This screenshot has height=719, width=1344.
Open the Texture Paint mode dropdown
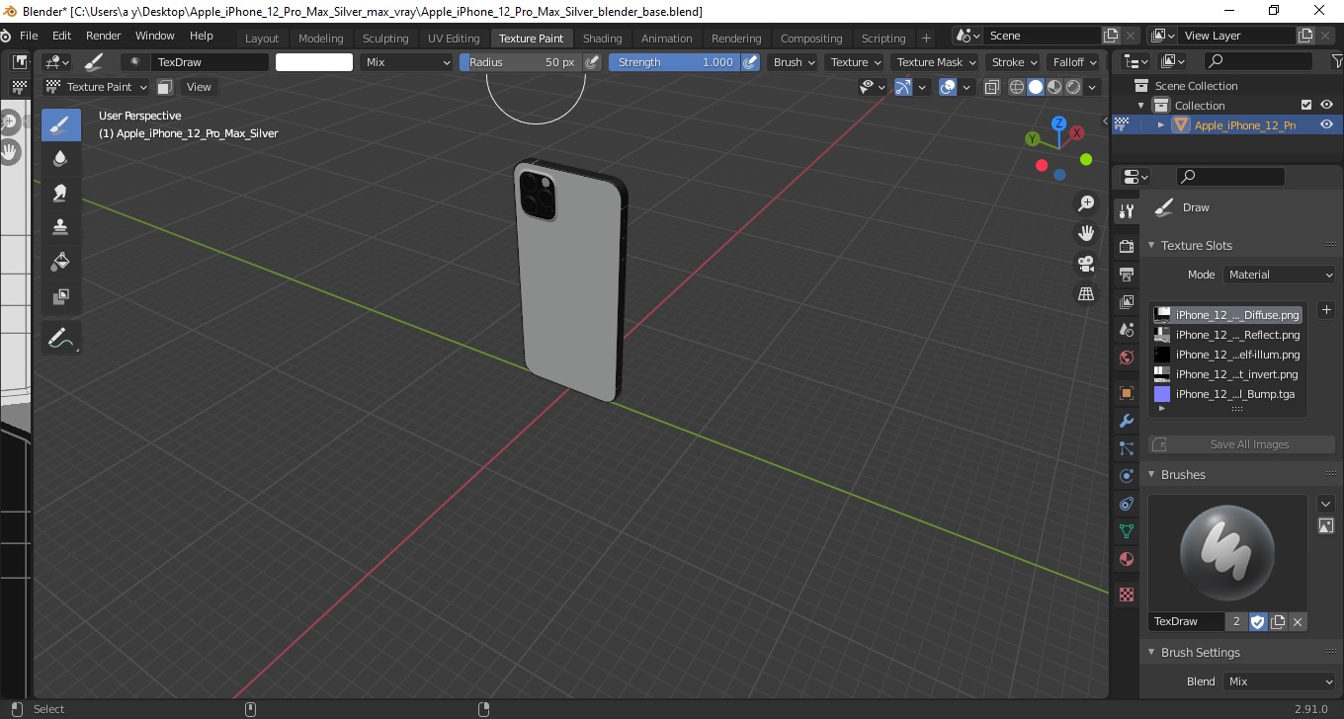97,87
